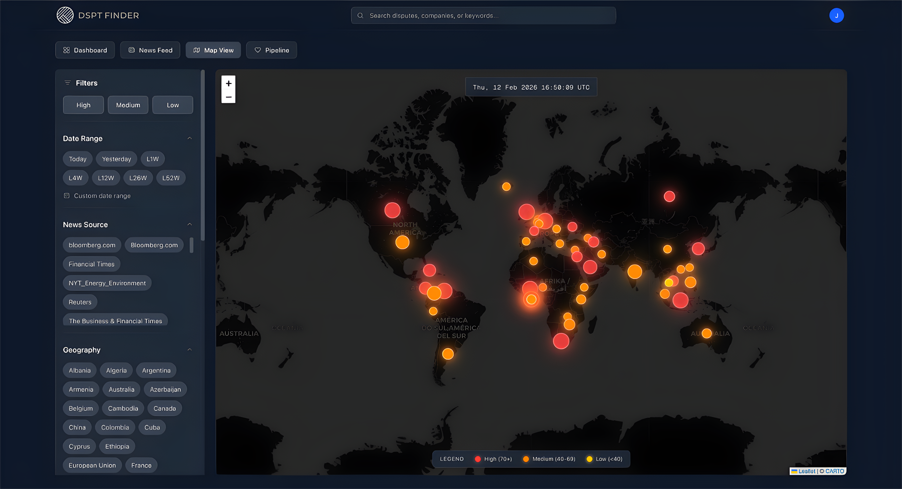Enable the Medium severity filter
The width and height of the screenshot is (902, 489).
128,105
